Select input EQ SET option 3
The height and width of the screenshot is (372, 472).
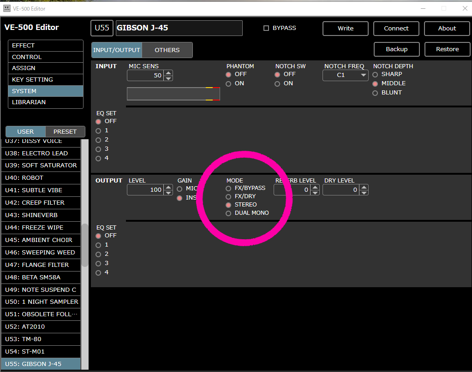(98, 149)
